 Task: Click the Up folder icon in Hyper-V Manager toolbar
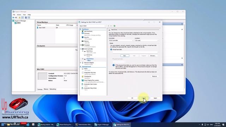(x=20, y=18)
